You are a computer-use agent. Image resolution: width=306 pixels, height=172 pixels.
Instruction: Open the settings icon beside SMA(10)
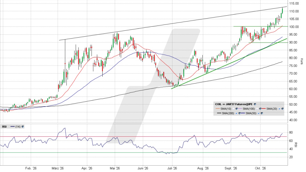pos(237,109)
